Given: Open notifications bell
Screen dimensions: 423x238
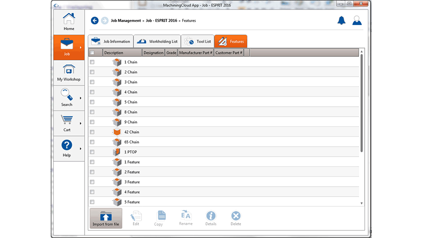Looking at the screenshot, I should (x=342, y=20).
